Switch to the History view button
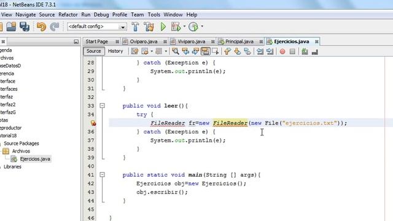The width and height of the screenshot is (393, 221). point(115,51)
